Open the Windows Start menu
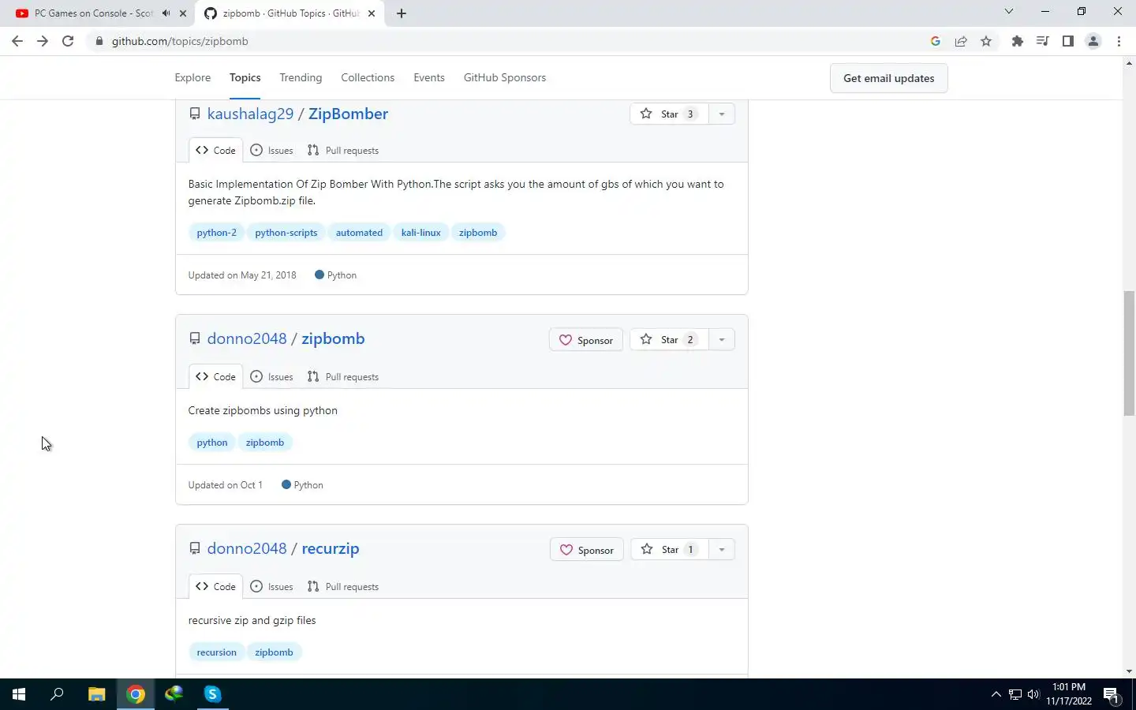1136x710 pixels. pyautogui.click(x=19, y=694)
